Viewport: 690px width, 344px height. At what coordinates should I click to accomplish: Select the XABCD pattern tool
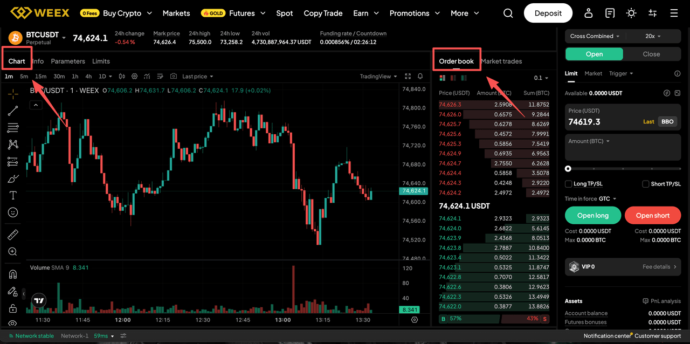13,145
